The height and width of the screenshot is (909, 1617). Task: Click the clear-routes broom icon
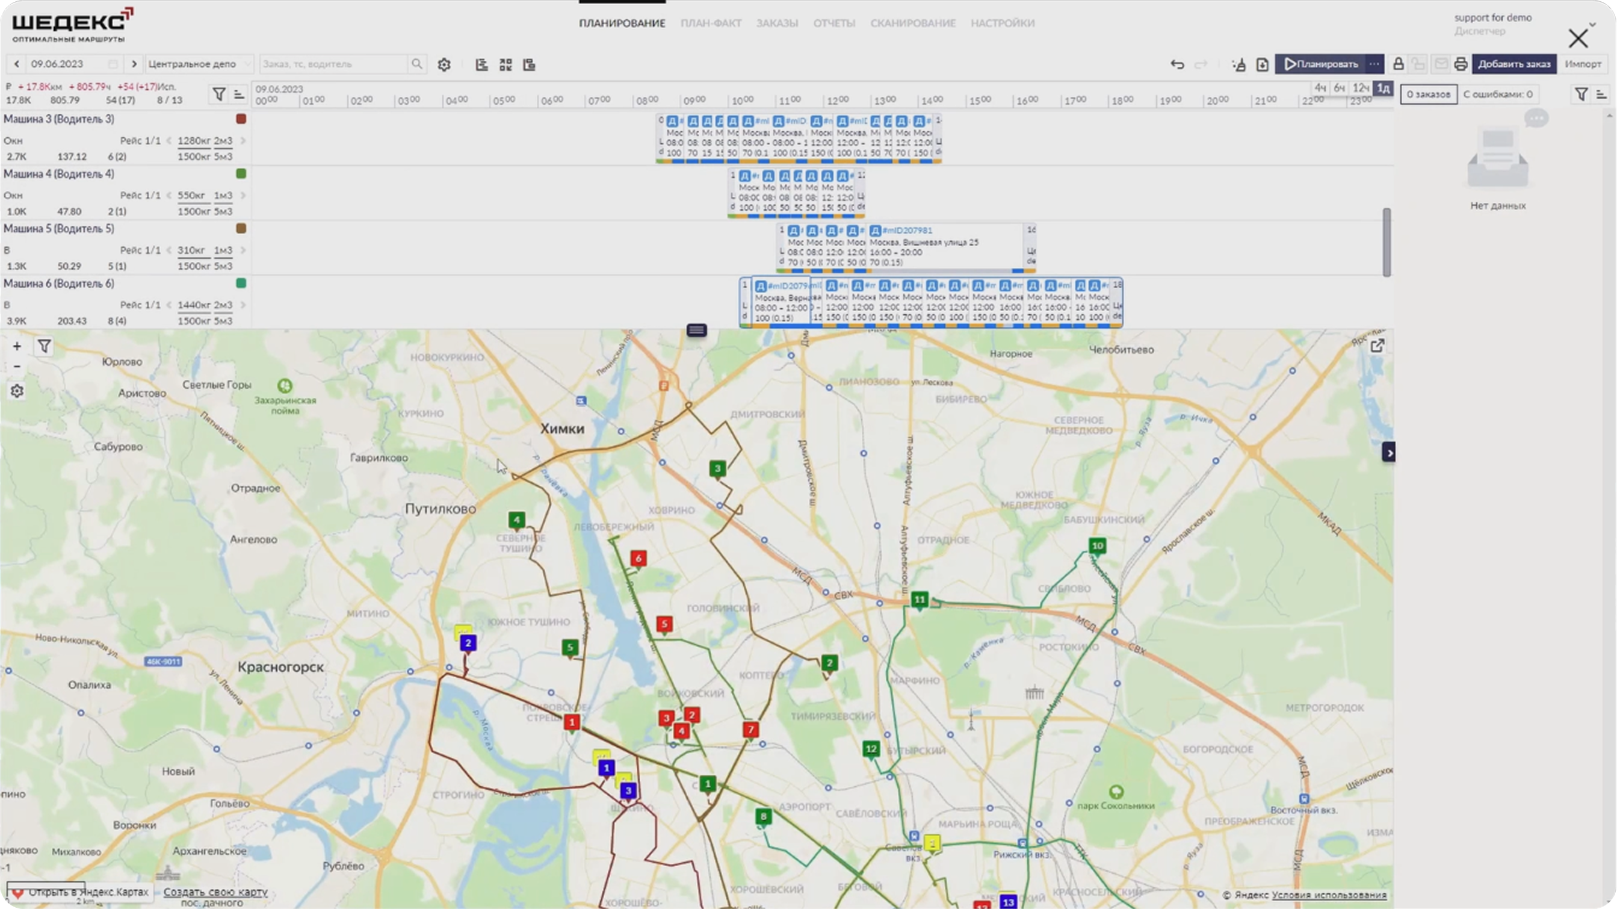click(1238, 64)
